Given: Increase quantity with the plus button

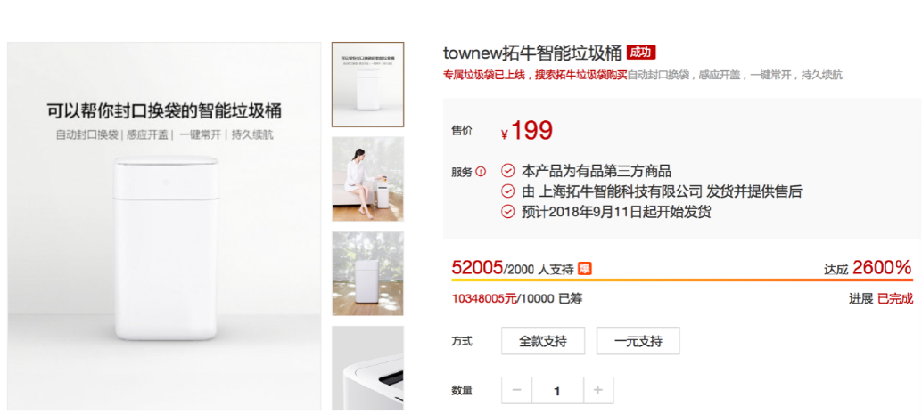Looking at the screenshot, I should point(598,391).
